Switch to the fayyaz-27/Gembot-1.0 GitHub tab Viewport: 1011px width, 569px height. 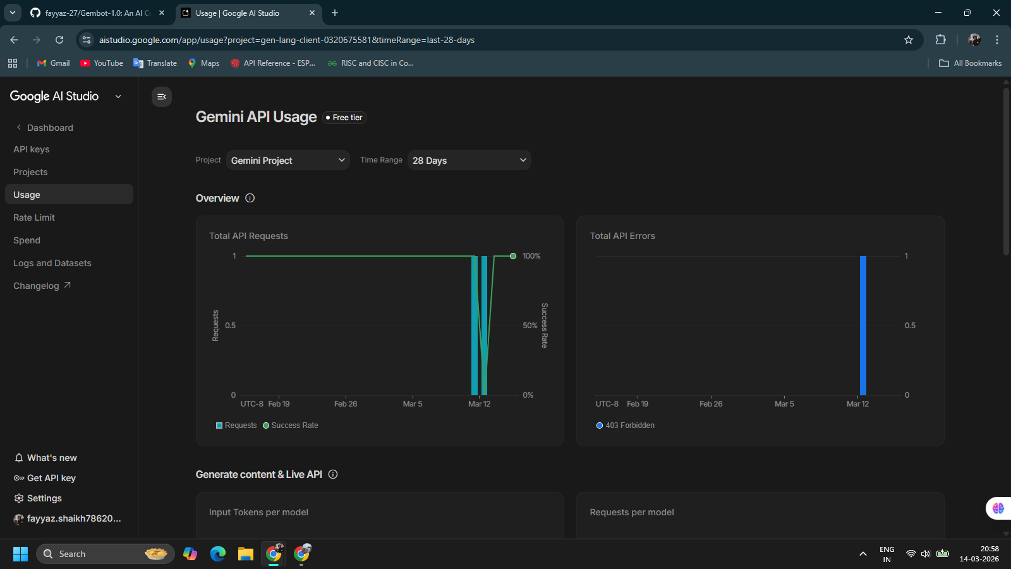(x=98, y=13)
